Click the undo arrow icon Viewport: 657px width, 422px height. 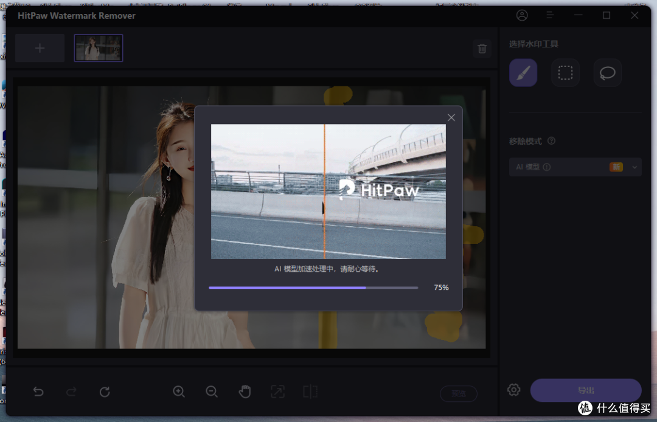tap(38, 392)
